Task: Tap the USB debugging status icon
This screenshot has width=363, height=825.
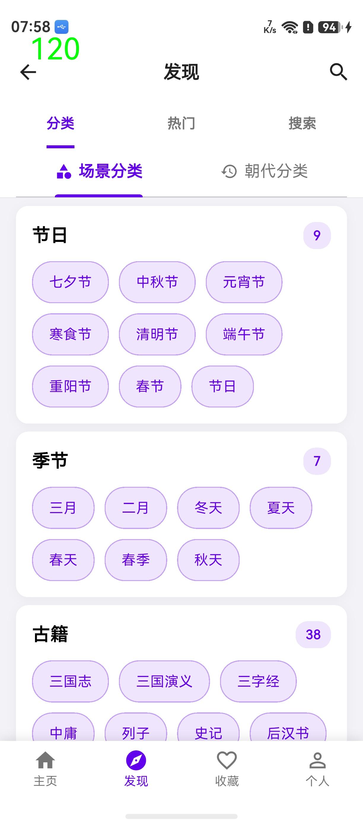Action: (x=61, y=27)
